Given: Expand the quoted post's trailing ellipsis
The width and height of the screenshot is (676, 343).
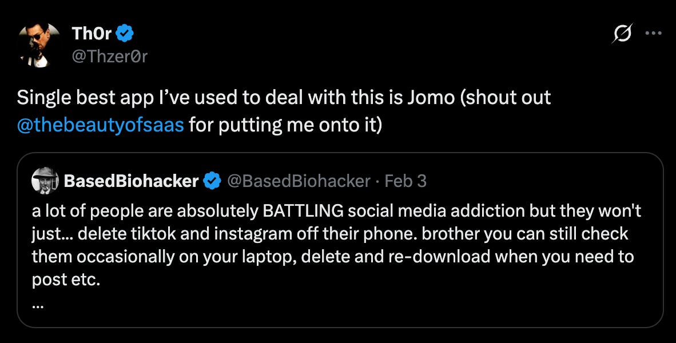Looking at the screenshot, I should 38,305.
